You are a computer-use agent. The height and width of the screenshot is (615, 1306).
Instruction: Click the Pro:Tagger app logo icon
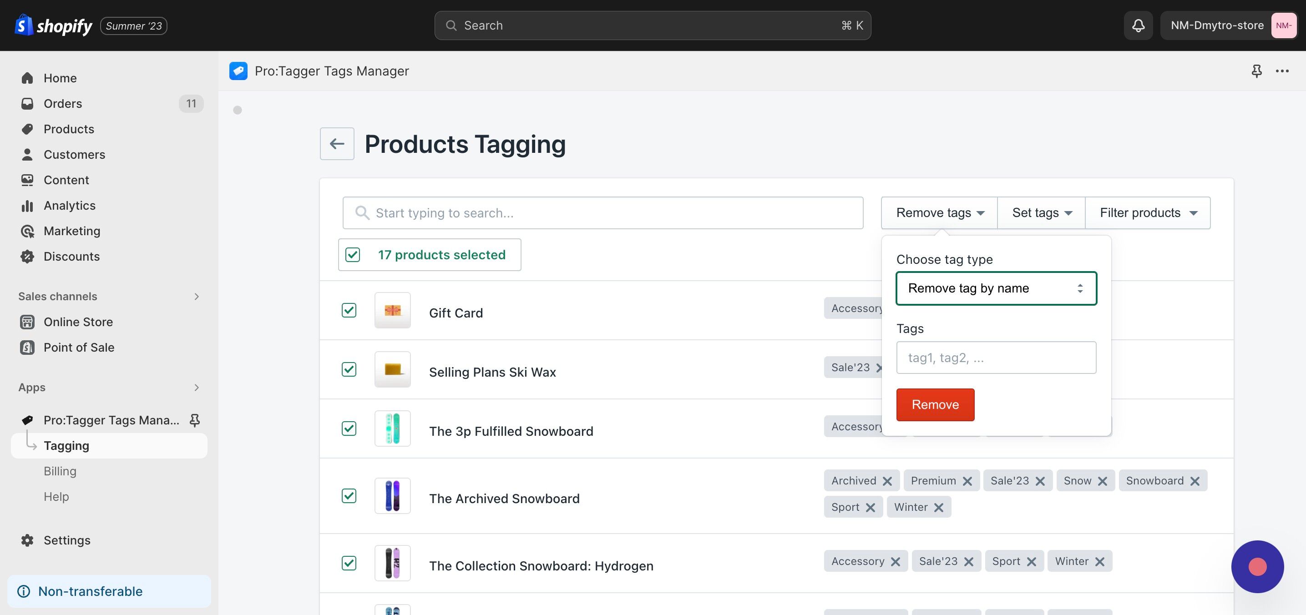(x=238, y=71)
